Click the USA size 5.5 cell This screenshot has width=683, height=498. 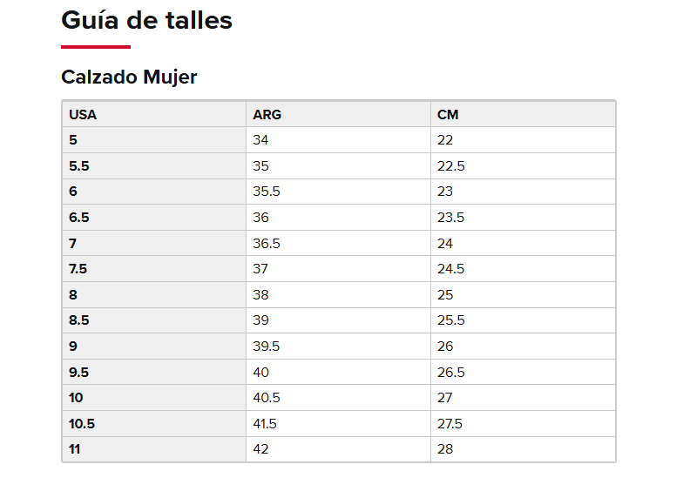point(154,165)
